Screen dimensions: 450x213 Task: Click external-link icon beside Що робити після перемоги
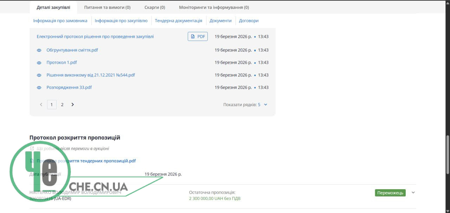pos(32,149)
